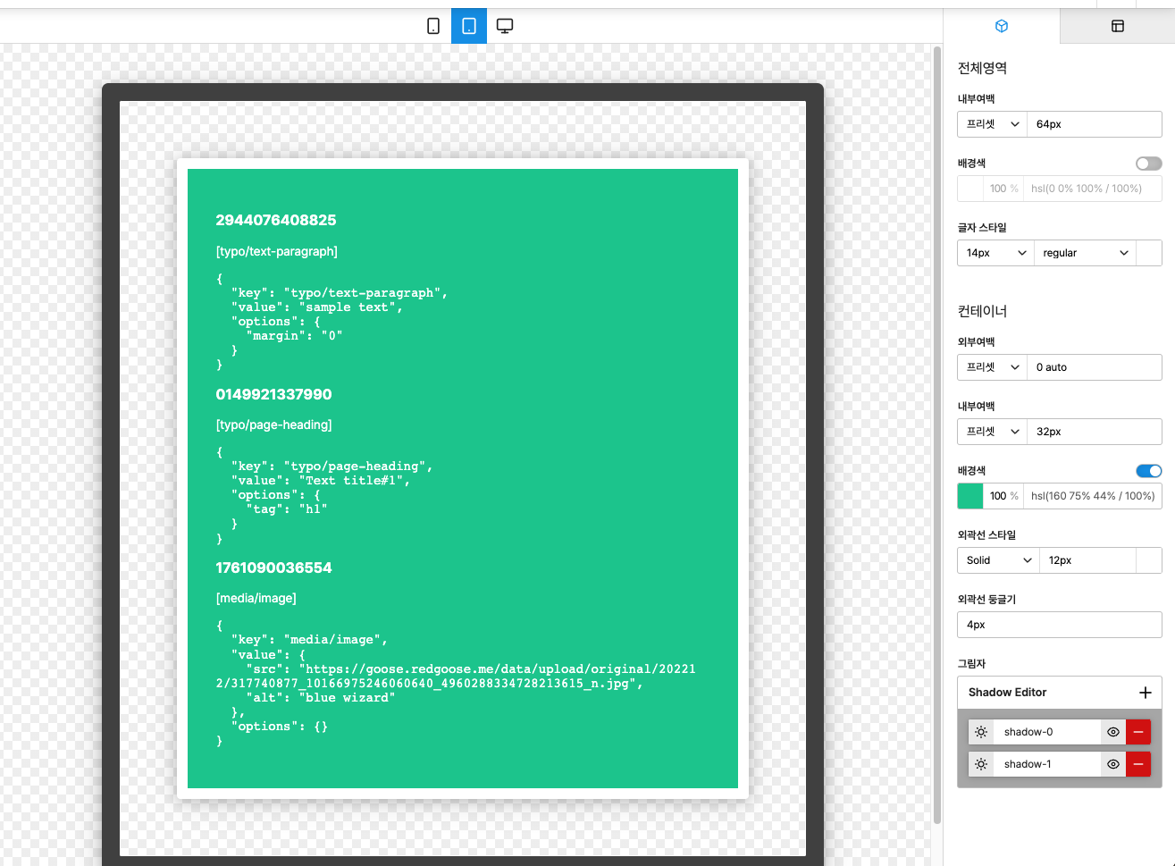Image resolution: width=1175 pixels, height=866 pixels.
Task: Click the [typo/page-heading] label
Action: (x=273, y=425)
